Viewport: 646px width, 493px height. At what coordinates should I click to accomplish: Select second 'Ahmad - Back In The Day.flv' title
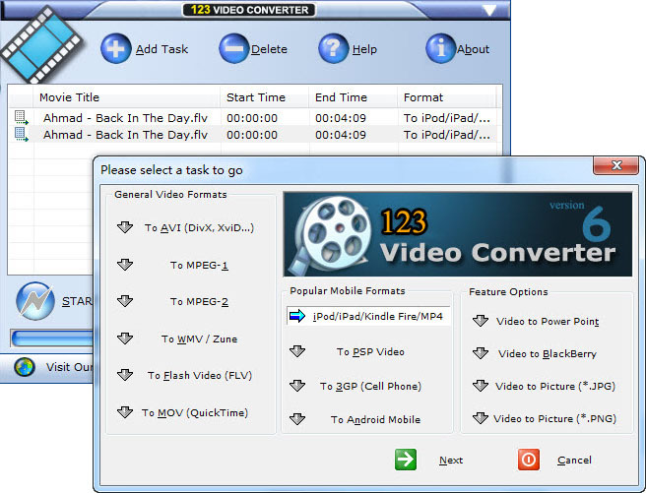[126, 135]
